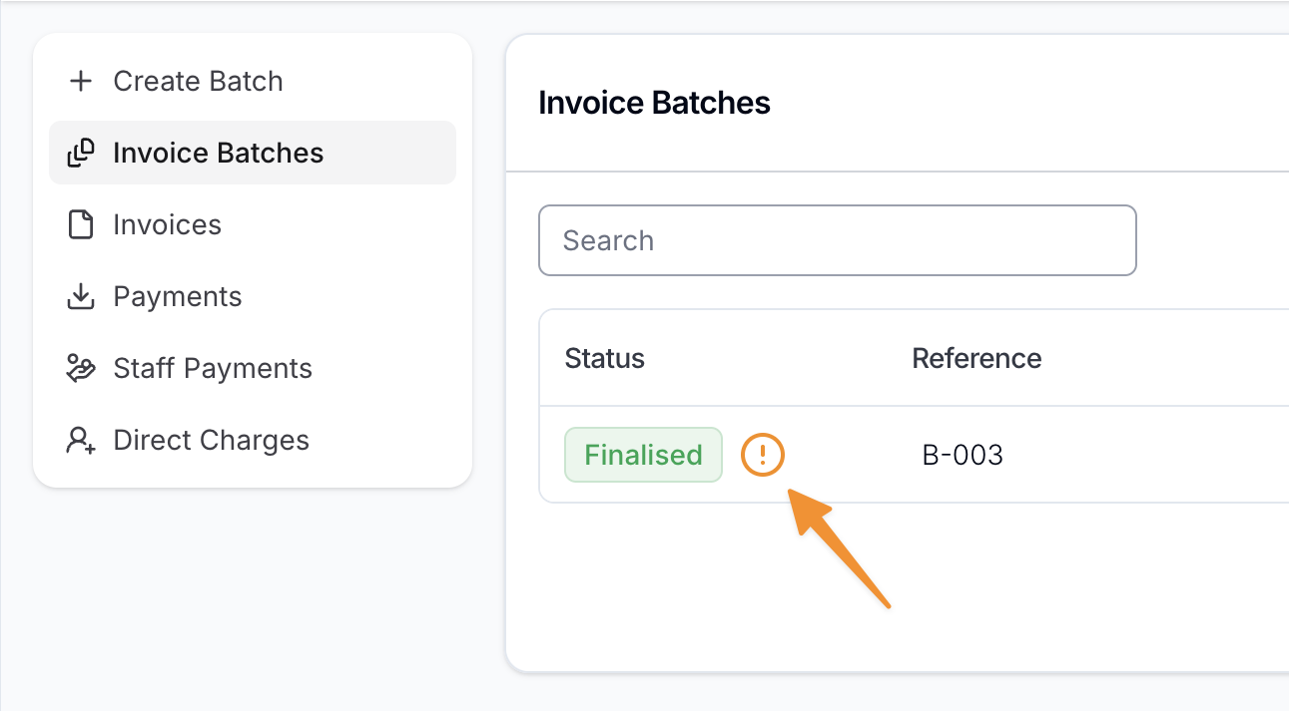
Task: Click the plus icon beside Create Batch
Action: pos(80,82)
